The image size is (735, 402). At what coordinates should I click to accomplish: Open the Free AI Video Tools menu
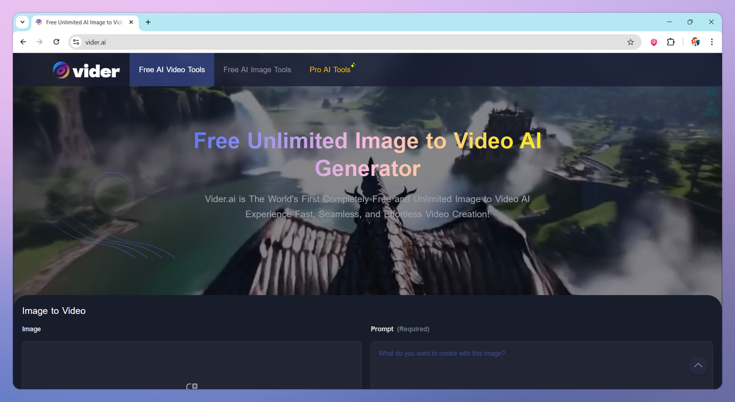(x=172, y=70)
